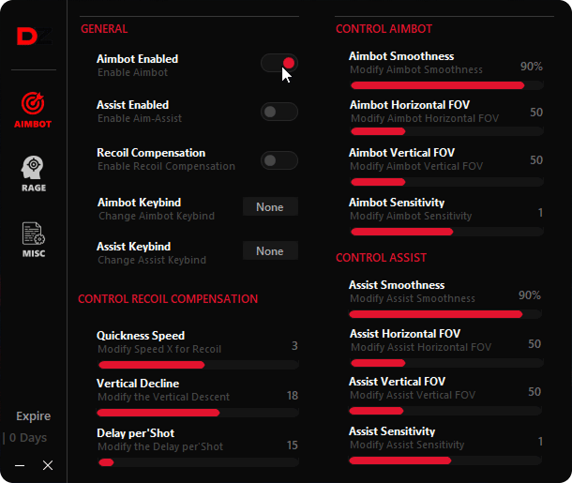Click the Vertical Decline slider

click(198, 413)
